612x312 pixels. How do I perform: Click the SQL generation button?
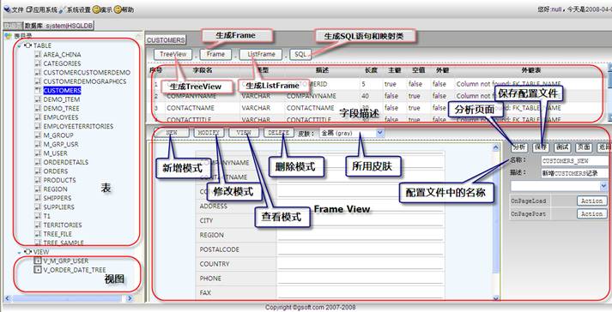[x=300, y=54]
